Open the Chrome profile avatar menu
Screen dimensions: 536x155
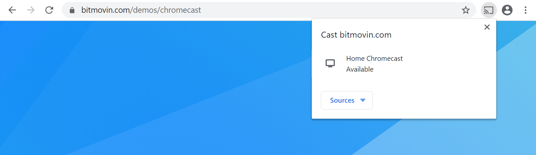coord(507,10)
